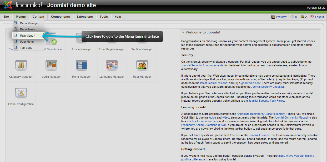Image resolution: width=327 pixels, height=162 pixels.
Task: Click the Logout link
Action: point(319,17)
